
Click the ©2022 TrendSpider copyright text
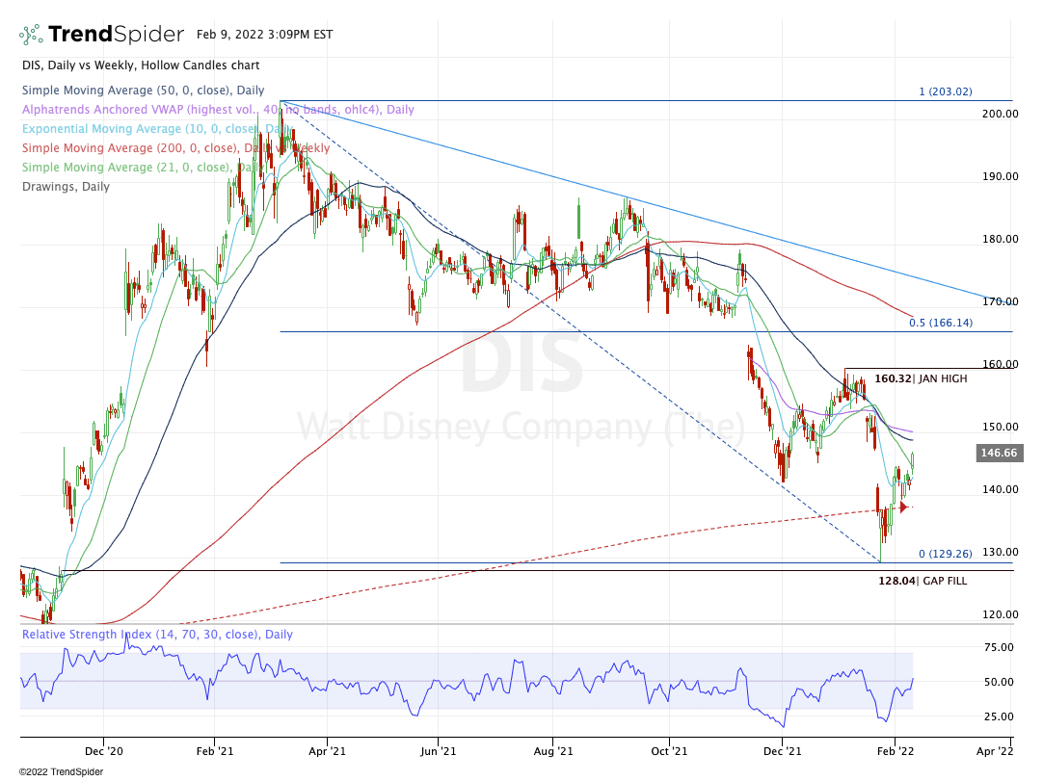click(x=61, y=771)
